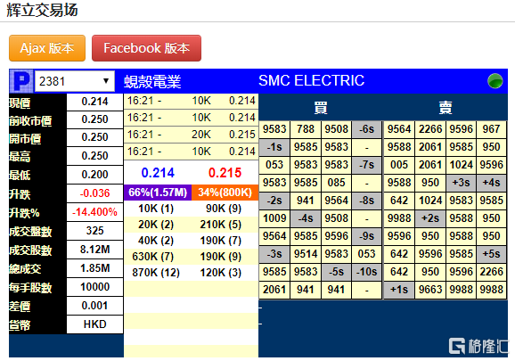Click the 16:21 20K 0.215 trade row
Viewport: 515px width, 361px height.
[x=192, y=135]
